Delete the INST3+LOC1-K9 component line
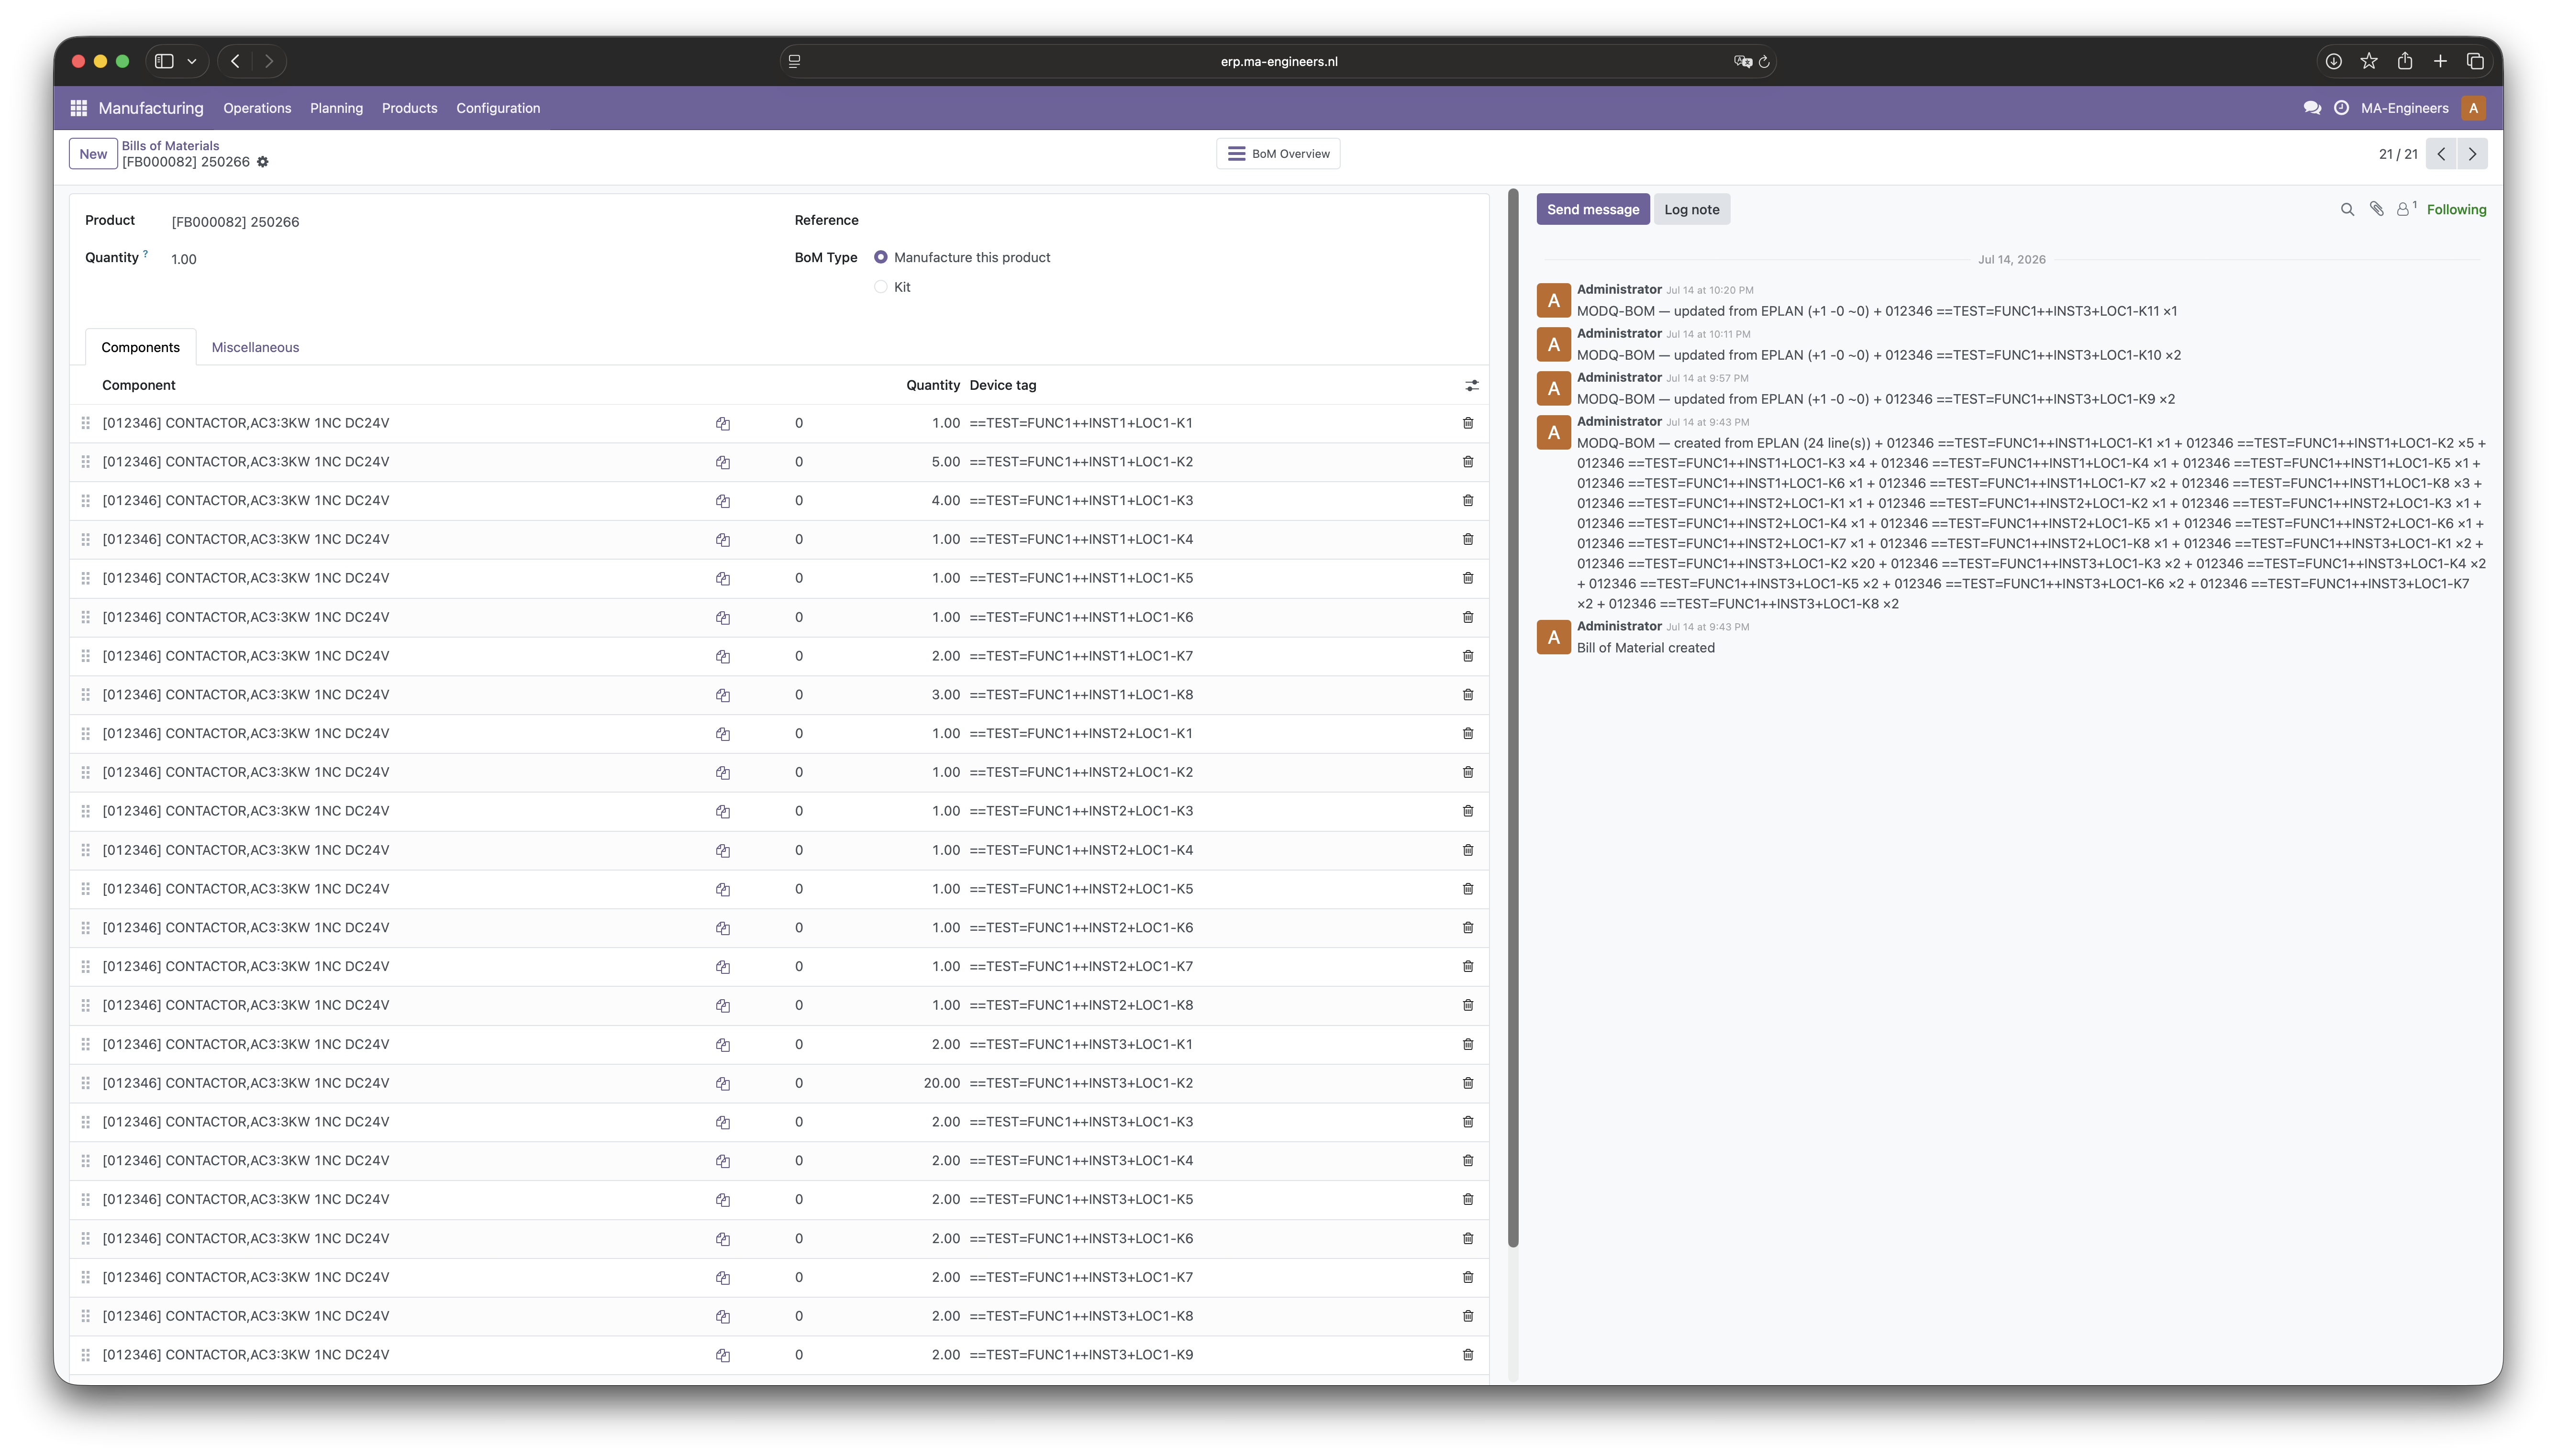 point(1467,1355)
